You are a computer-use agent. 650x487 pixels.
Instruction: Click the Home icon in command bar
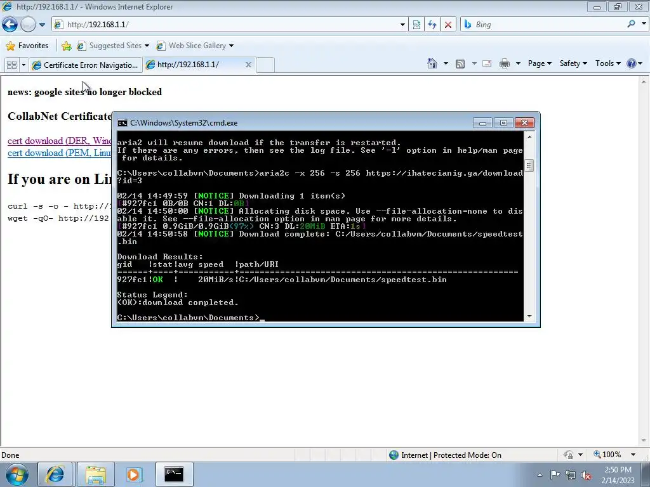pos(432,63)
